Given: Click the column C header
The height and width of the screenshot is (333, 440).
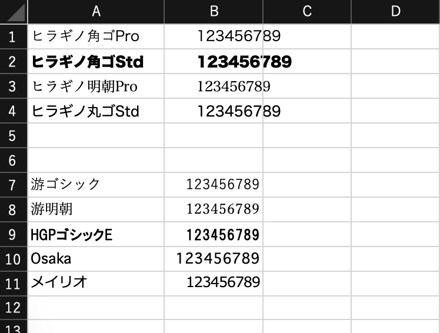Looking at the screenshot, I should (306, 12).
